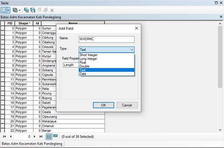Click the Switch Selection icon
Image resolution: width=224 pixels, height=148 pixels.
[33, 10]
